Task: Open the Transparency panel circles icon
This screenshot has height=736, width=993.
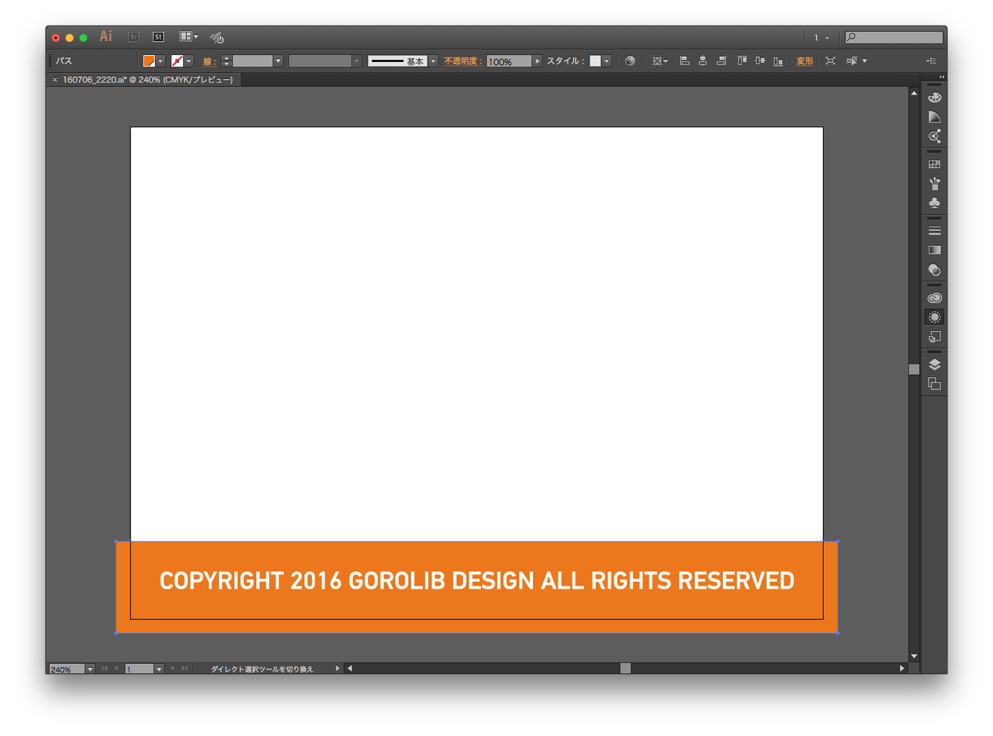Action: click(x=934, y=270)
